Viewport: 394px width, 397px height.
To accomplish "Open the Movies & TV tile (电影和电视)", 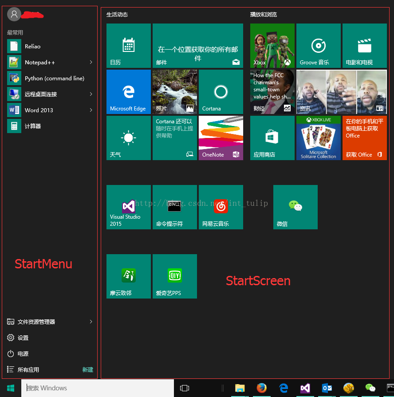I will (x=365, y=46).
